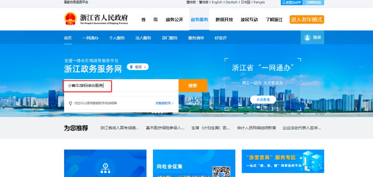Click the 为您推荐 heading
This screenshot has width=373, height=177.
click(76, 128)
